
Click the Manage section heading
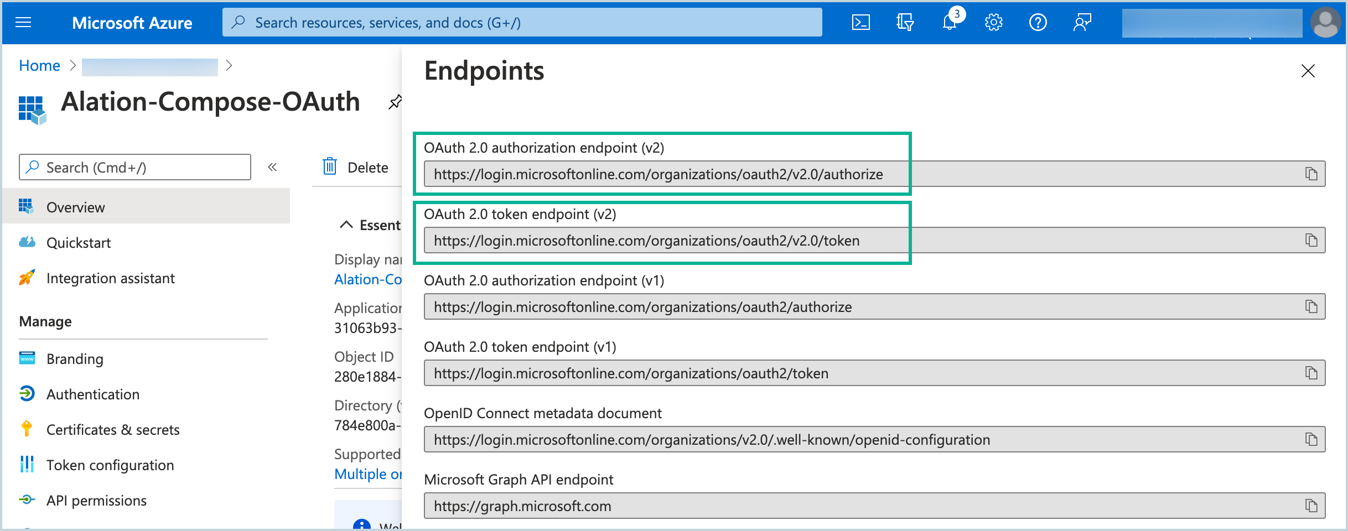click(45, 321)
